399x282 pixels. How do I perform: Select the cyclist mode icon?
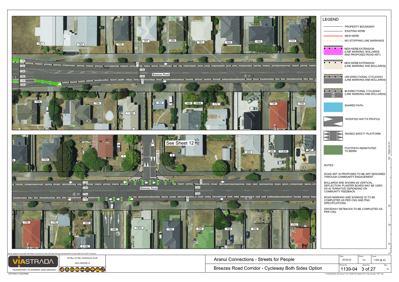coord(67,269)
